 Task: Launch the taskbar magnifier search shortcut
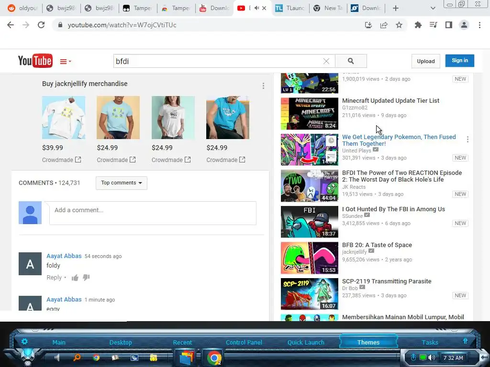(x=77, y=357)
